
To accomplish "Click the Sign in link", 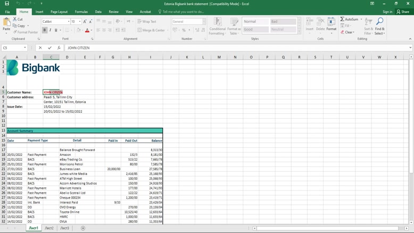I will (387, 12).
